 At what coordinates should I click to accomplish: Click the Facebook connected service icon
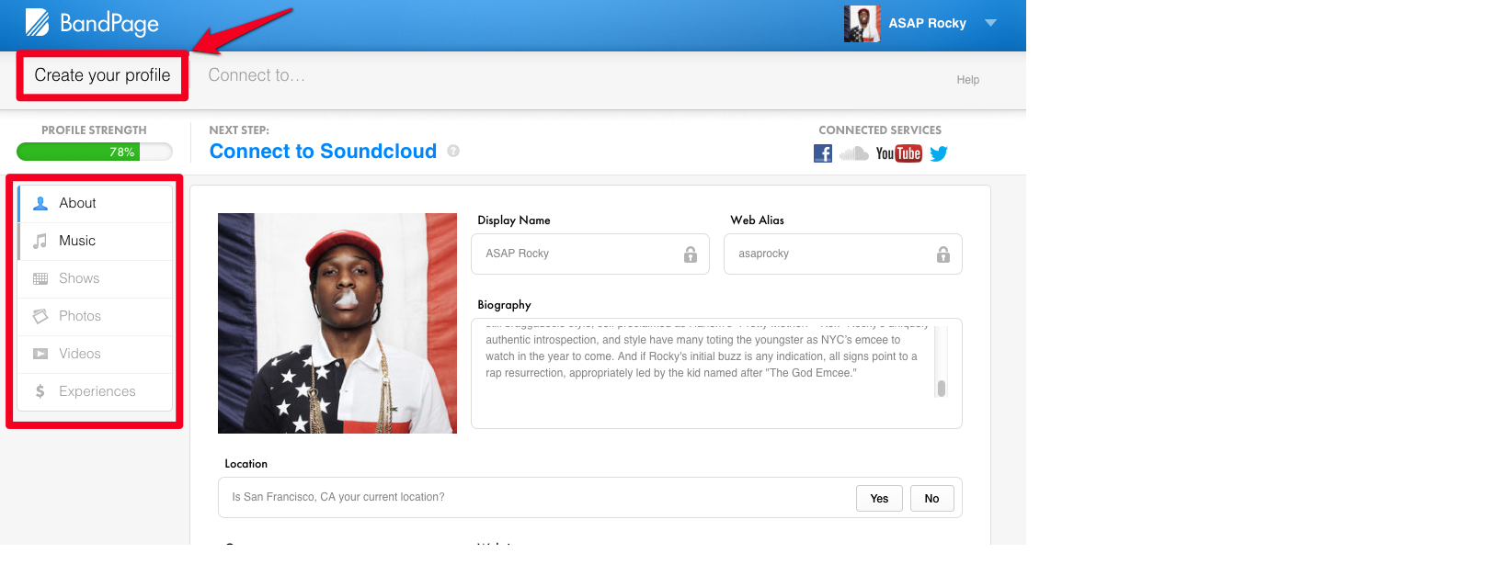coord(823,153)
